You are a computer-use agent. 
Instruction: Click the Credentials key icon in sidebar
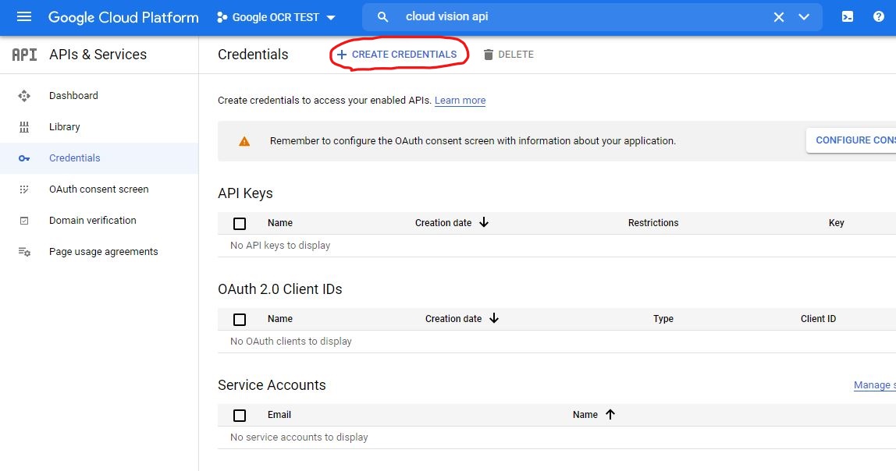(24, 158)
